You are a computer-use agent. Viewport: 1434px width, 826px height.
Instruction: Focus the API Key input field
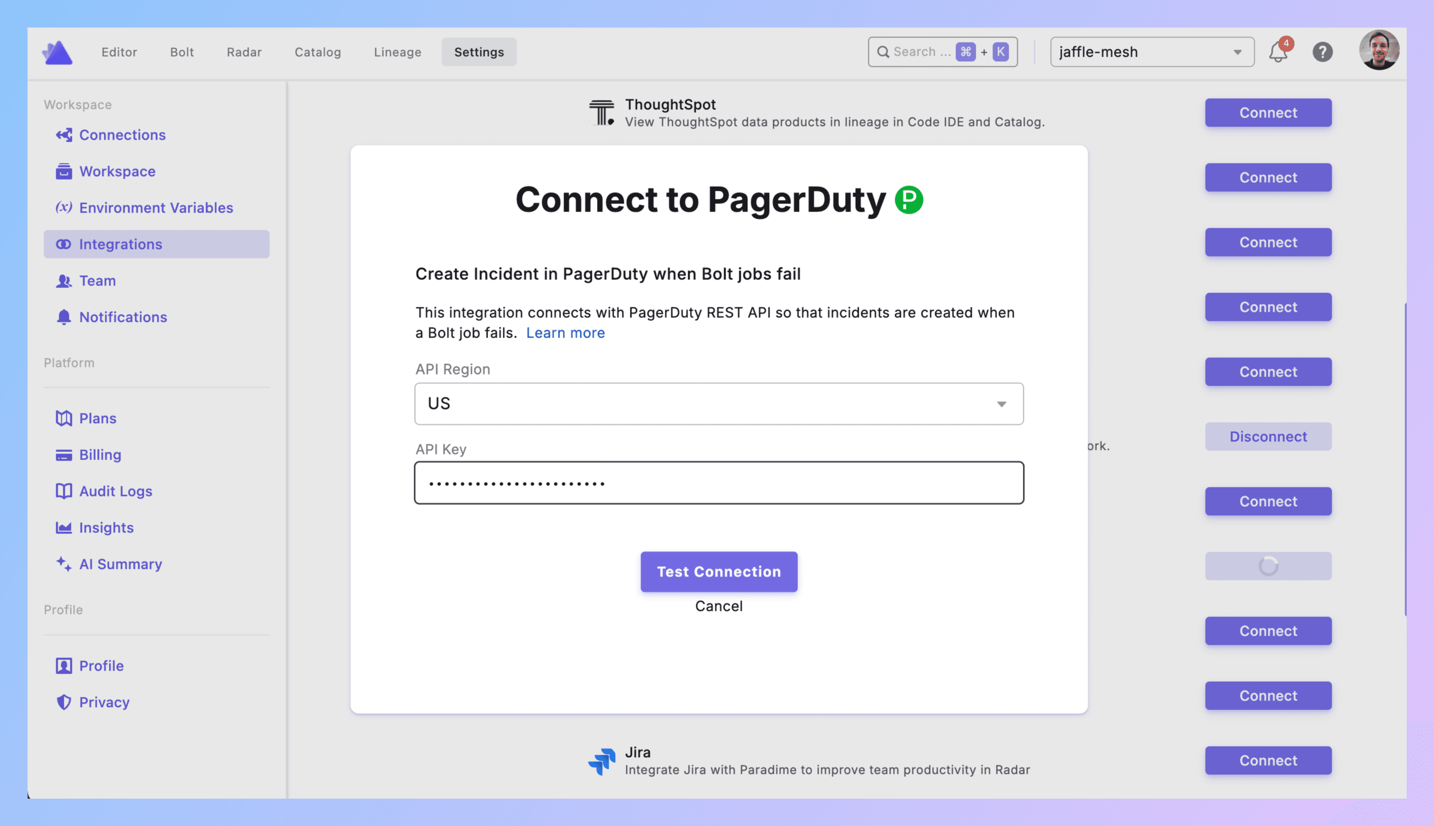[719, 483]
